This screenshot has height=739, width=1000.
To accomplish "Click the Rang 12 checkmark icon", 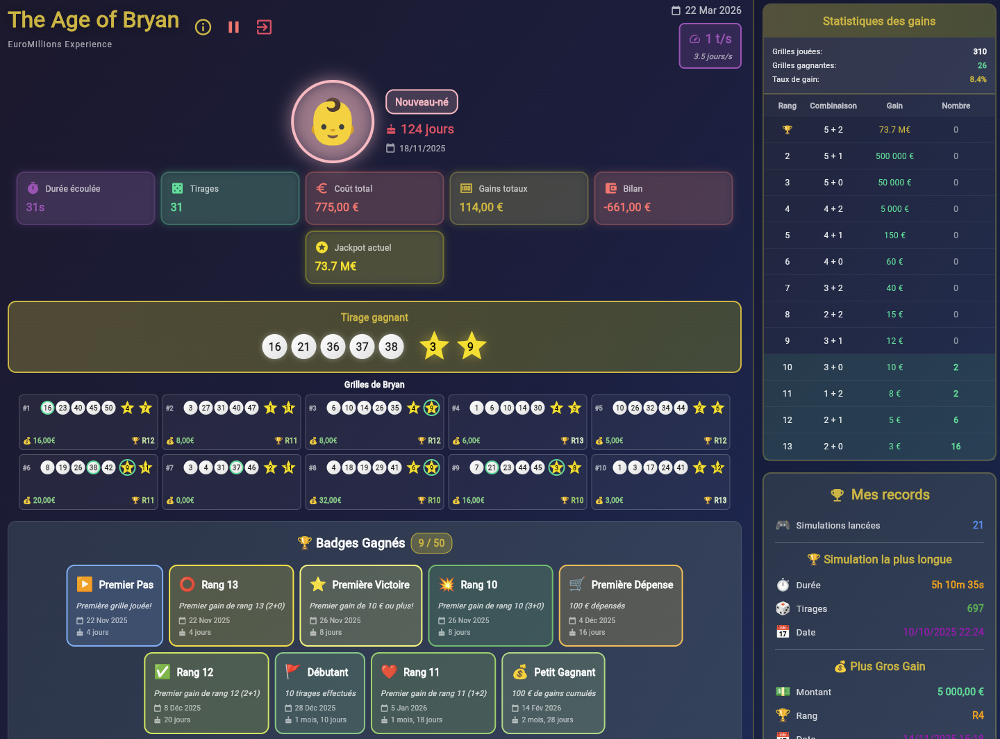I will [x=162, y=672].
